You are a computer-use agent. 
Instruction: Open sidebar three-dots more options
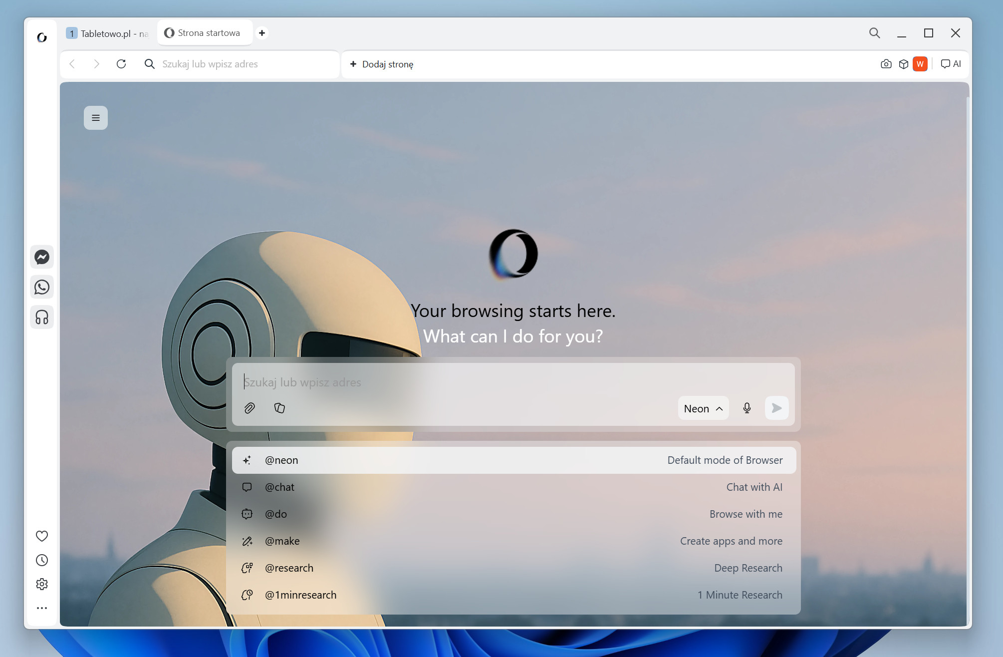(x=42, y=608)
